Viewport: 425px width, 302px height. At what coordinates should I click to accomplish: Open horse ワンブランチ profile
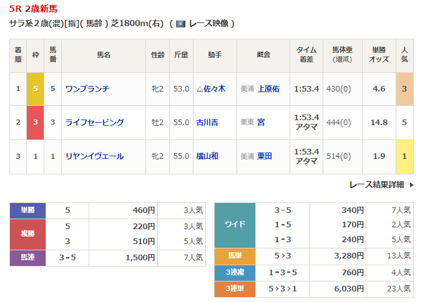pos(87,89)
